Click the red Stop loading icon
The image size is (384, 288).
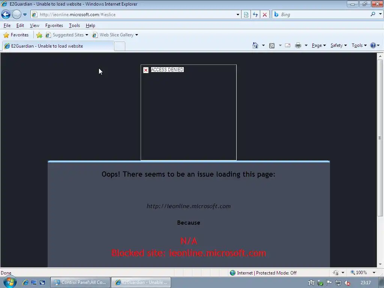265,15
